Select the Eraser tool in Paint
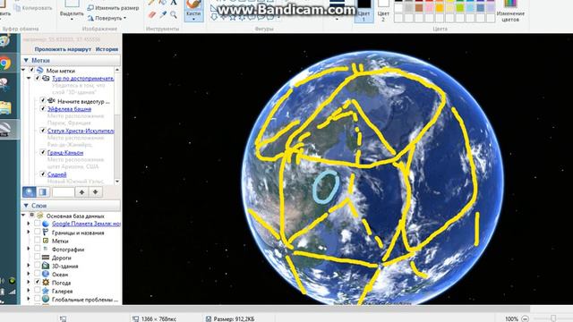Image resolution: width=573 pixels, height=322 pixels. 151,15
